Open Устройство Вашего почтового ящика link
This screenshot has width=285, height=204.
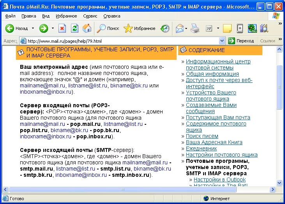coord(211,96)
